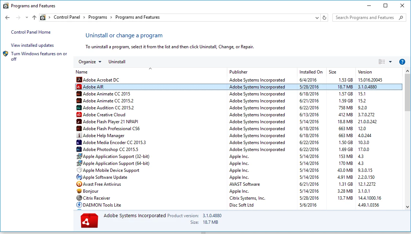Click the change view layout icon
Viewport: 411px width, 234px height.
[382, 62]
